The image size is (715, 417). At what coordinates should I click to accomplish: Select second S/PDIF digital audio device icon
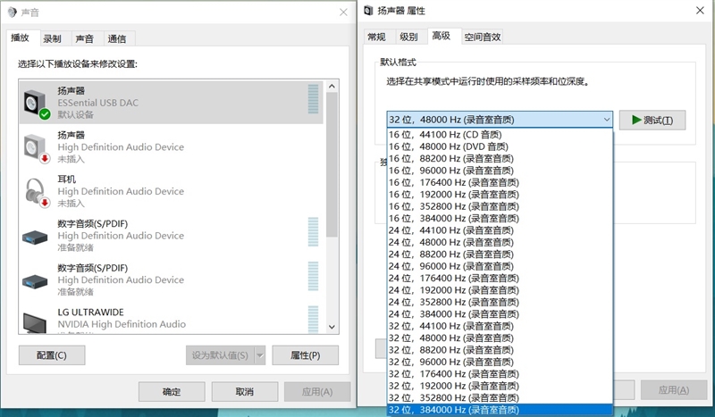pos(35,281)
